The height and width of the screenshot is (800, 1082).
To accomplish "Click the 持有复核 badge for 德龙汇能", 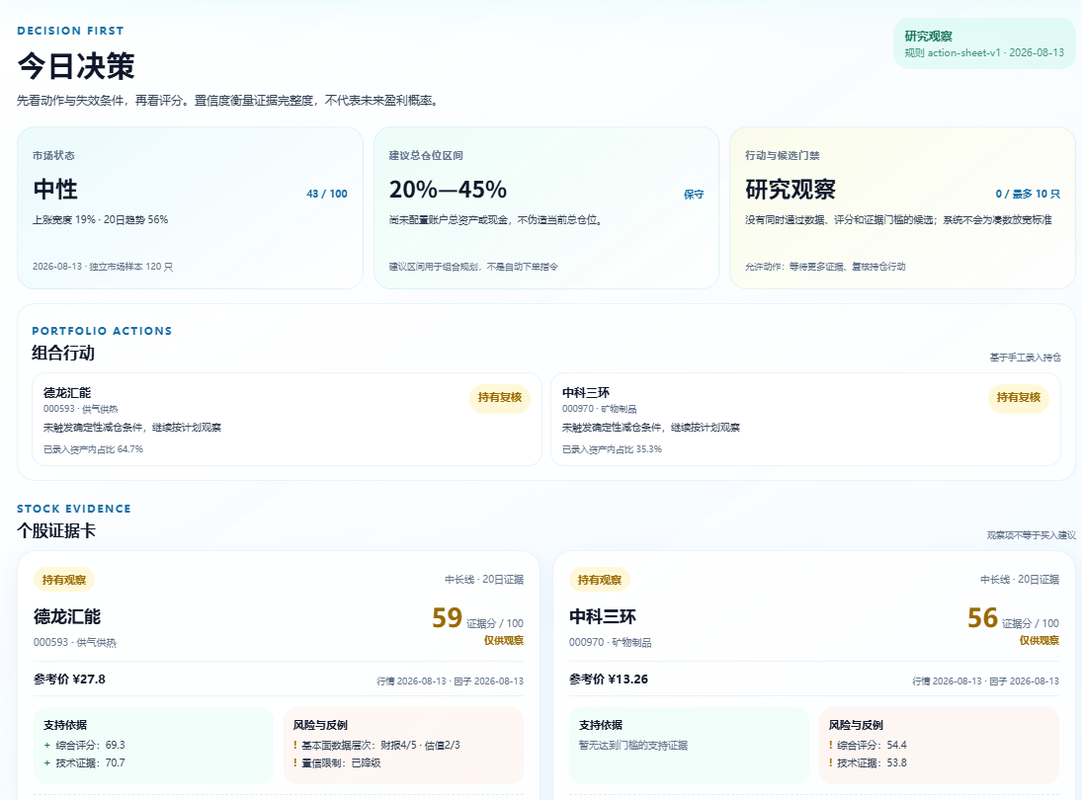I will point(500,398).
